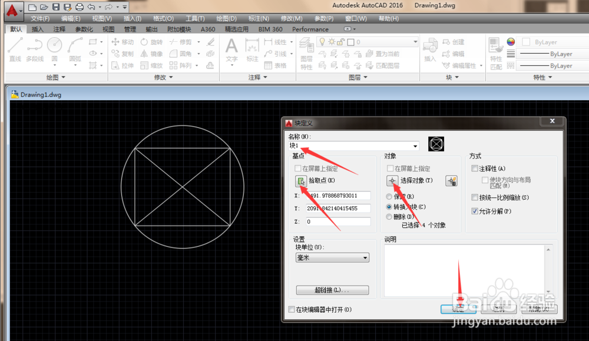Viewport: 589px width, 341px height.
Task: Expand the Modify (修改) panel flyout
Action: 163,77
